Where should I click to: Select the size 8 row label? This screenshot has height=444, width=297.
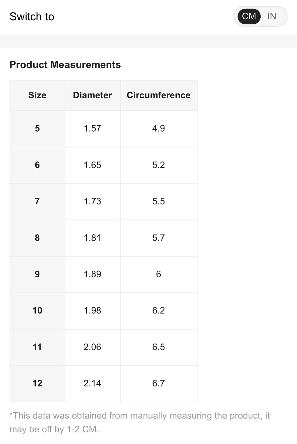[37, 238]
